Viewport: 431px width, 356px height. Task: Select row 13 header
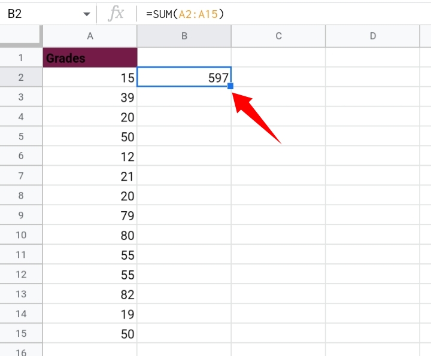[21, 294]
